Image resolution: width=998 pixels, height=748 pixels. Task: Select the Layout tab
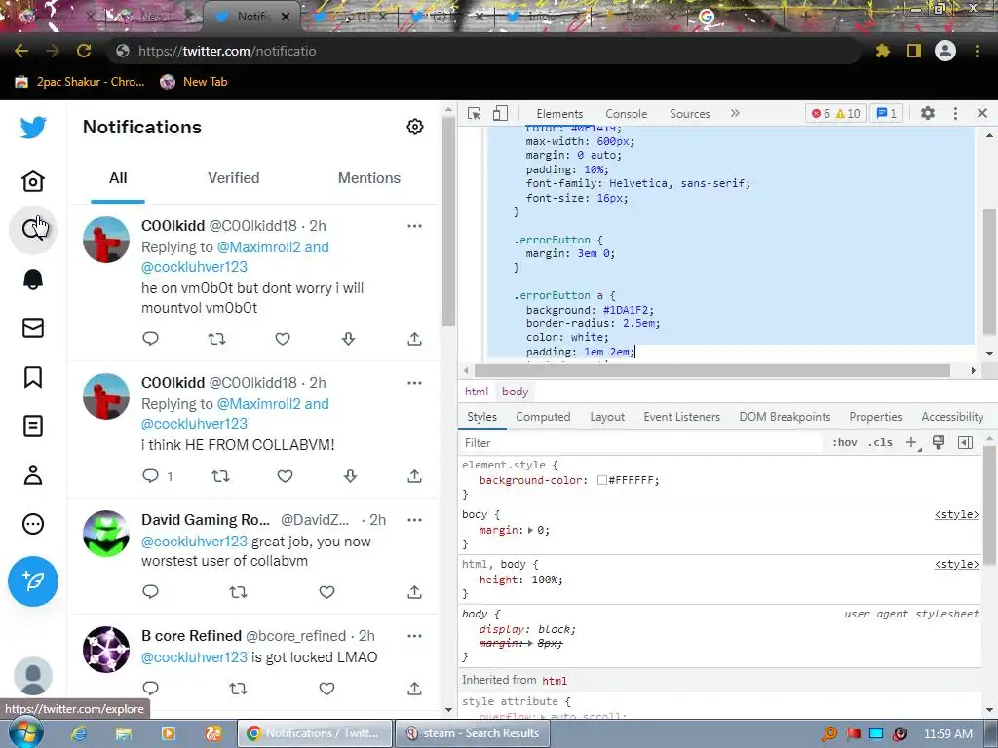607,417
